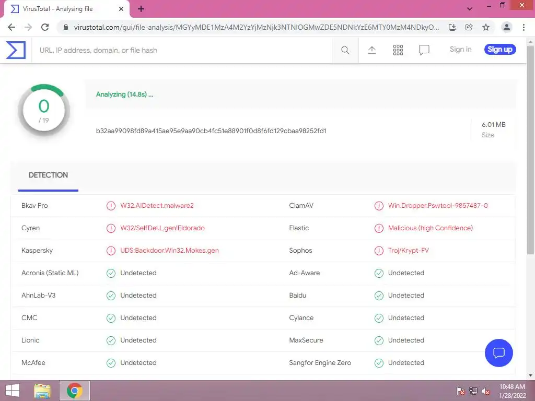Click the site lock icon
Viewport: 535px width, 401px height.
66,27
